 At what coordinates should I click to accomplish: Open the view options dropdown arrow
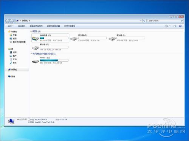click(x=170, y=26)
